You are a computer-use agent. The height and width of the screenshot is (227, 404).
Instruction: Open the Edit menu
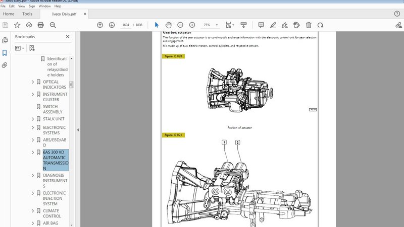(x=12, y=6)
